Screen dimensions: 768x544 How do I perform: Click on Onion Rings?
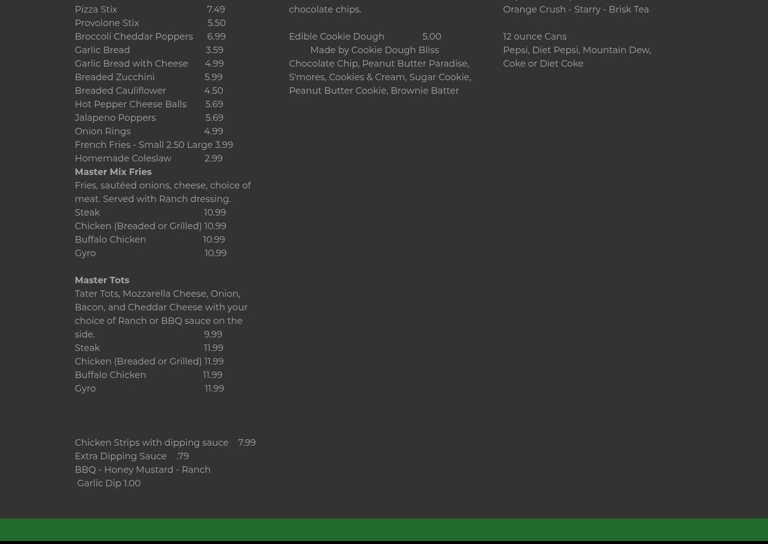(102, 131)
